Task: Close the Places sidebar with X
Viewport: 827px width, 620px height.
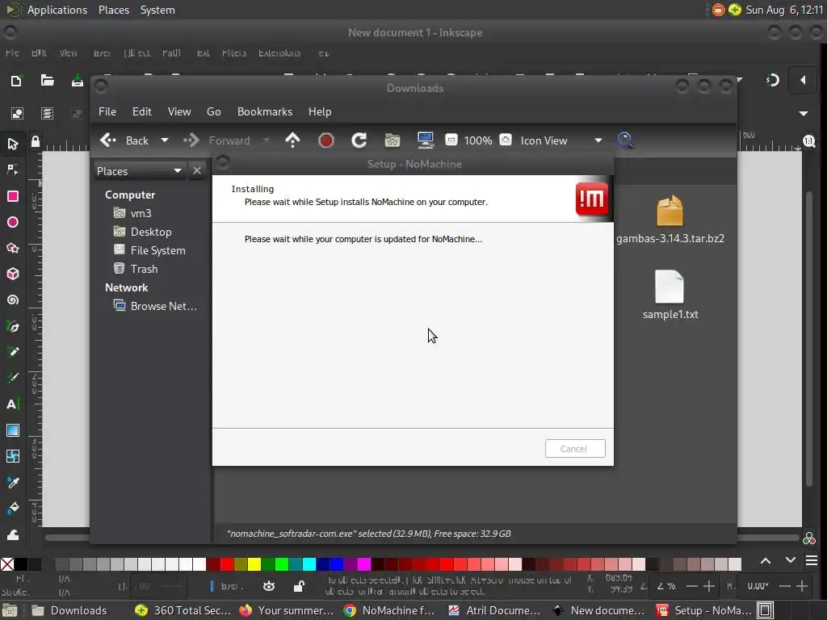Action: (x=197, y=171)
